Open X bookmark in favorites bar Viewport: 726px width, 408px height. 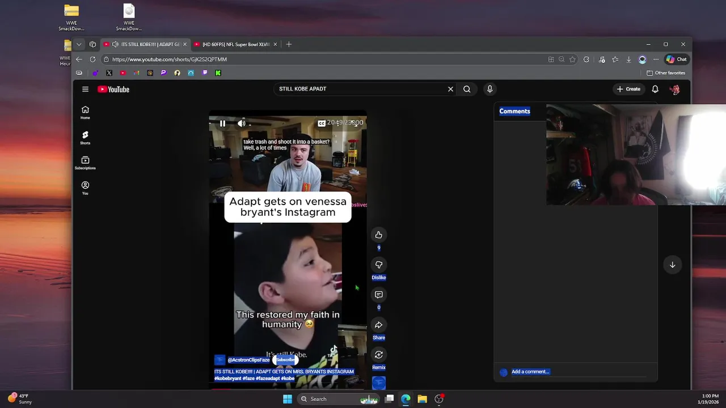point(109,73)
